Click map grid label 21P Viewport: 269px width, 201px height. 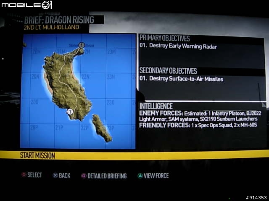coord(59,128)
